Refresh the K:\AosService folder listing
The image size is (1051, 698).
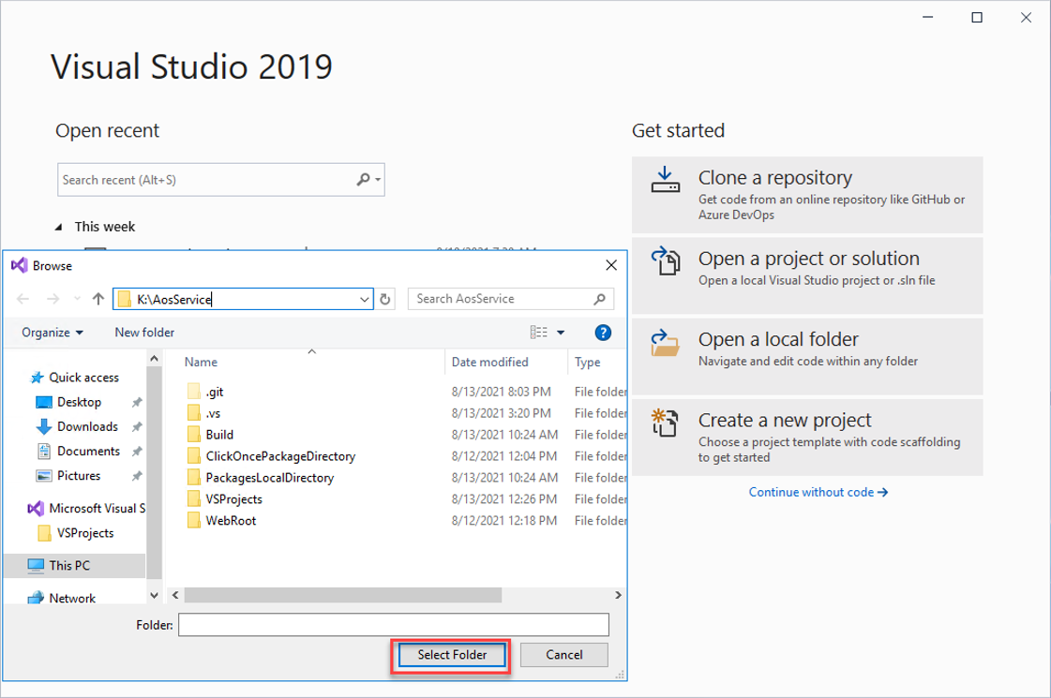click(x=384, y=299)
